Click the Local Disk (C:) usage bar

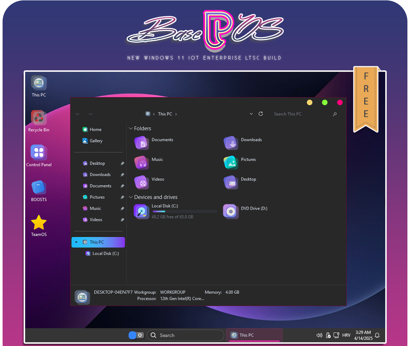pyautogui.click(x=185, y=211)
